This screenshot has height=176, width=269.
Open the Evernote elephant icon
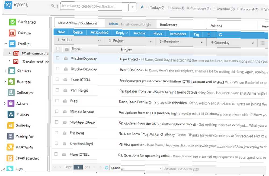point(11,82)
